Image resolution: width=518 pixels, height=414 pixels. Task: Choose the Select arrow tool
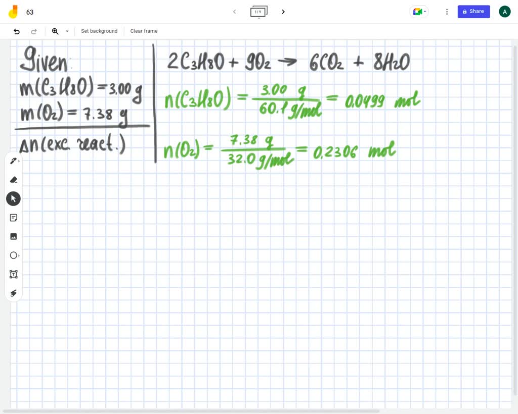pos(14,199)
